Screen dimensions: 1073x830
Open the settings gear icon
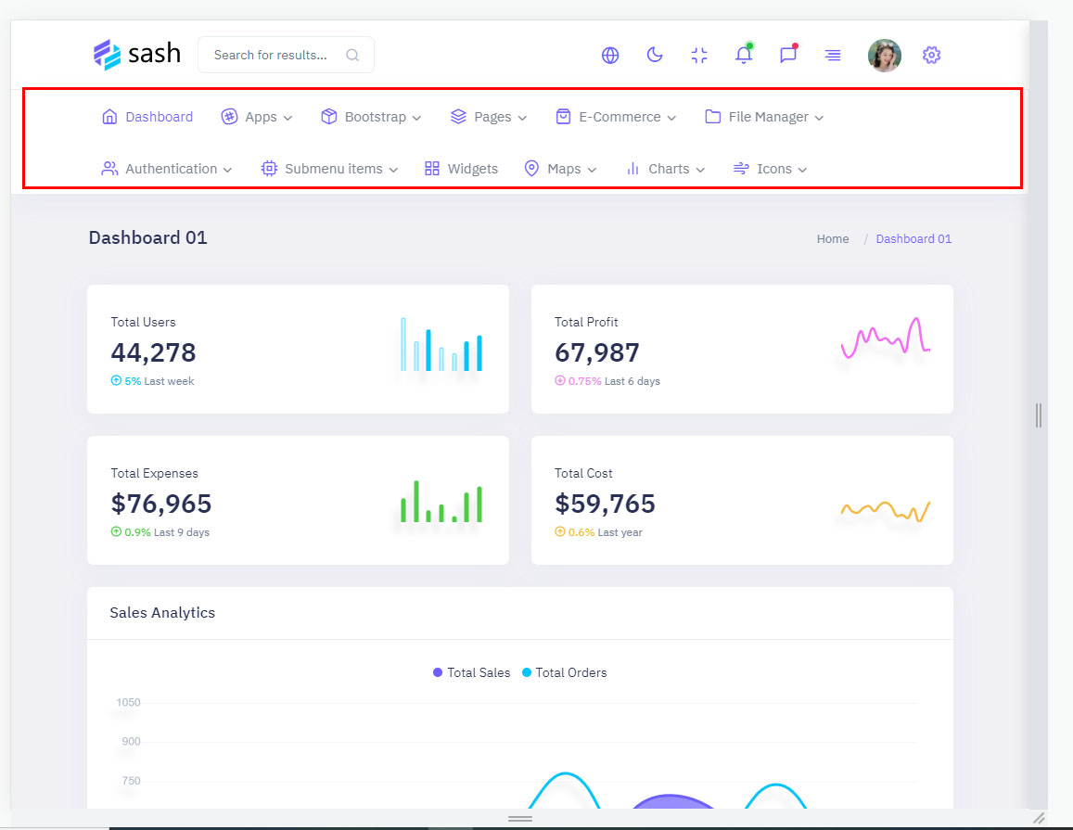(x=931, y=56)
